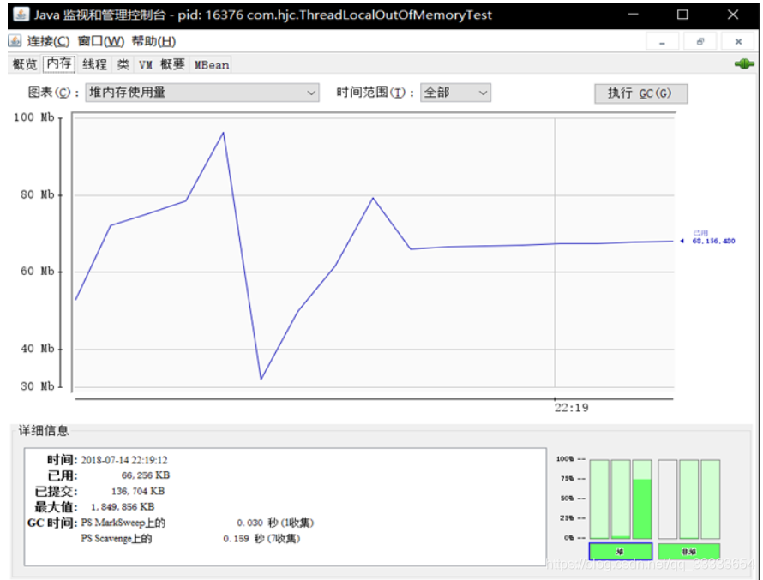Switch to the MBean tab

click(x=211, y=64)
